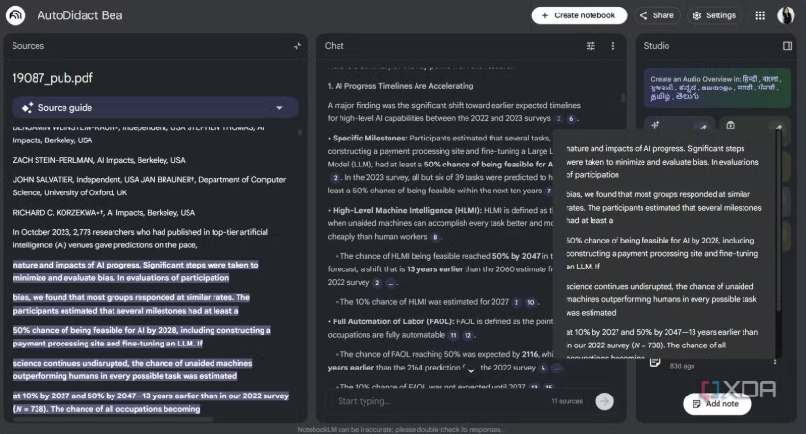Open the Google apps grid
The height and width of the screenshot is (434, 806).
coord(760,15)
